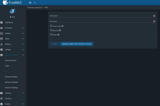This screenshot has width=160, height=106.
Task: Click the System laptop icon
Action: pos(2,33)
